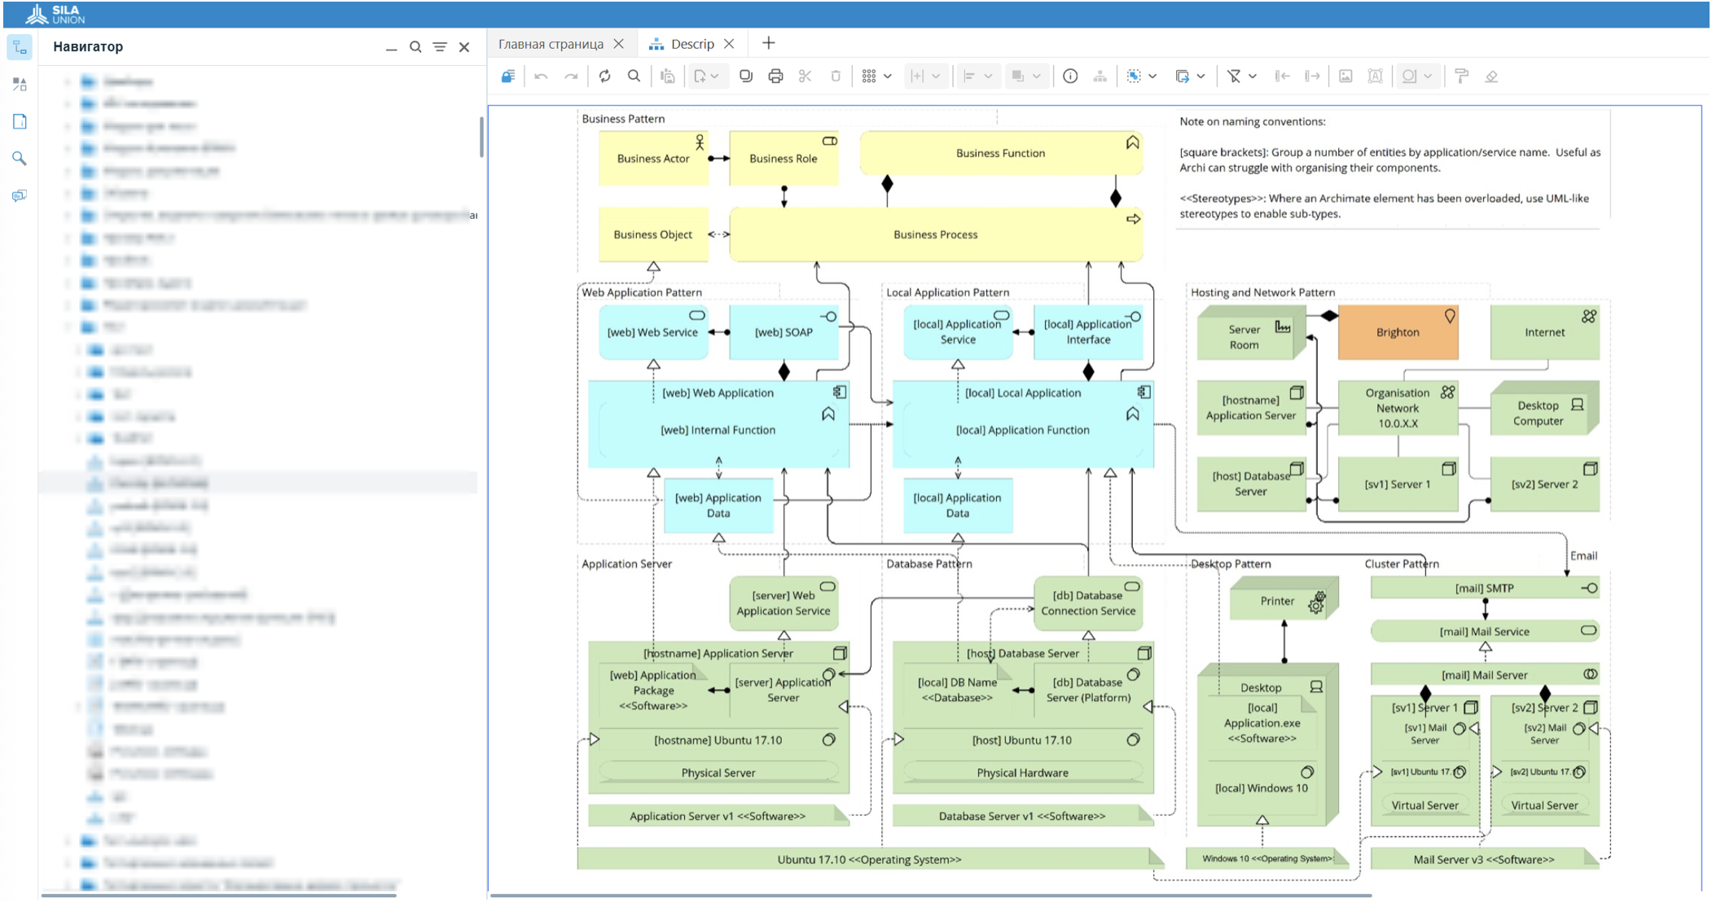Expand the selection mode dropdown
Image resolution: width=1712 pixels, height=902 pixels.
pos(1152,77)
